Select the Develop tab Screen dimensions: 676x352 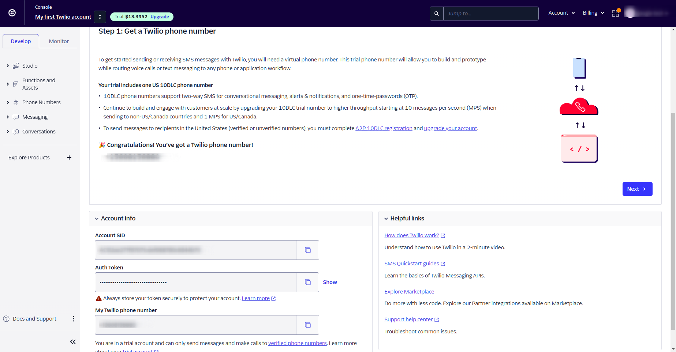(x=21, y=41)
